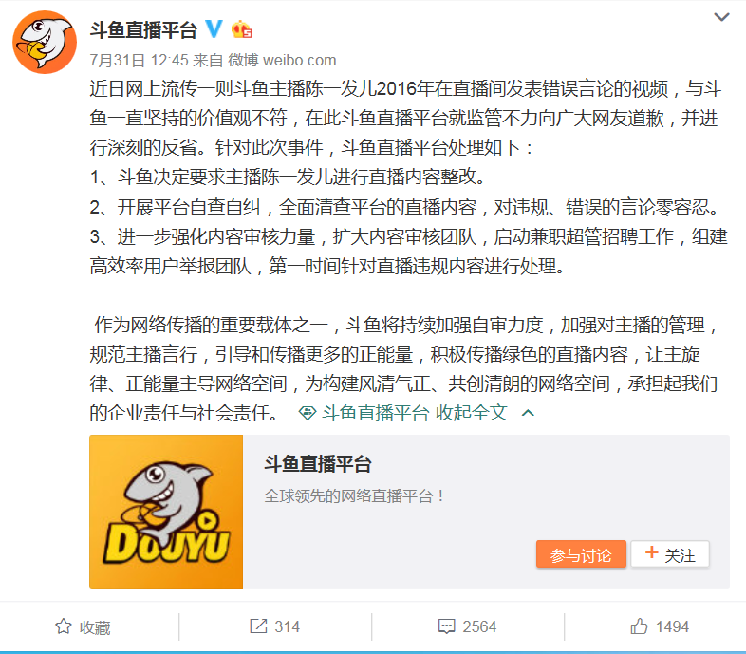746x654 pixels.
Task: Click the repost share icon showing 314
Action: click(258, 626)
